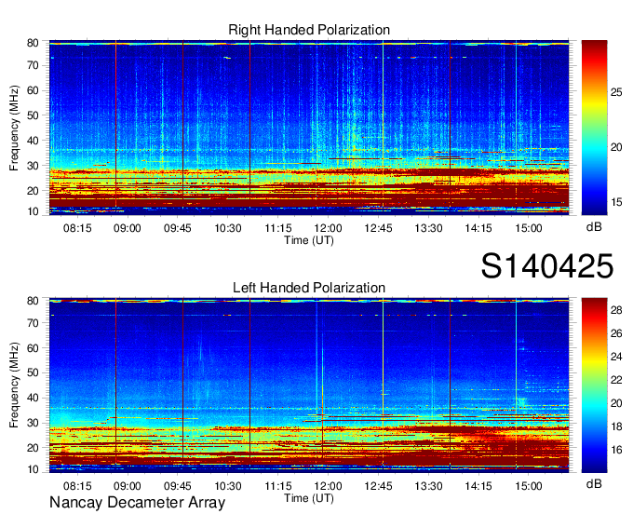Click the Left Handed plot's dB colorbar
The width and height of the screenshot is (633, 514).
click(x=594, y=385)
